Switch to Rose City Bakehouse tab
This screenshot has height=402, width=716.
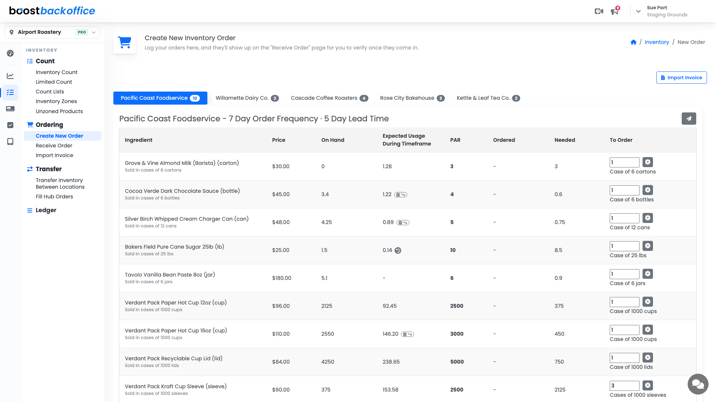412,98
